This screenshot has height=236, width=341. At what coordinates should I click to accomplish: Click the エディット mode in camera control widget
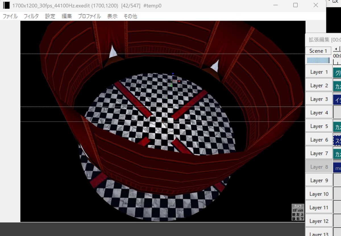(x=298, y=210)
